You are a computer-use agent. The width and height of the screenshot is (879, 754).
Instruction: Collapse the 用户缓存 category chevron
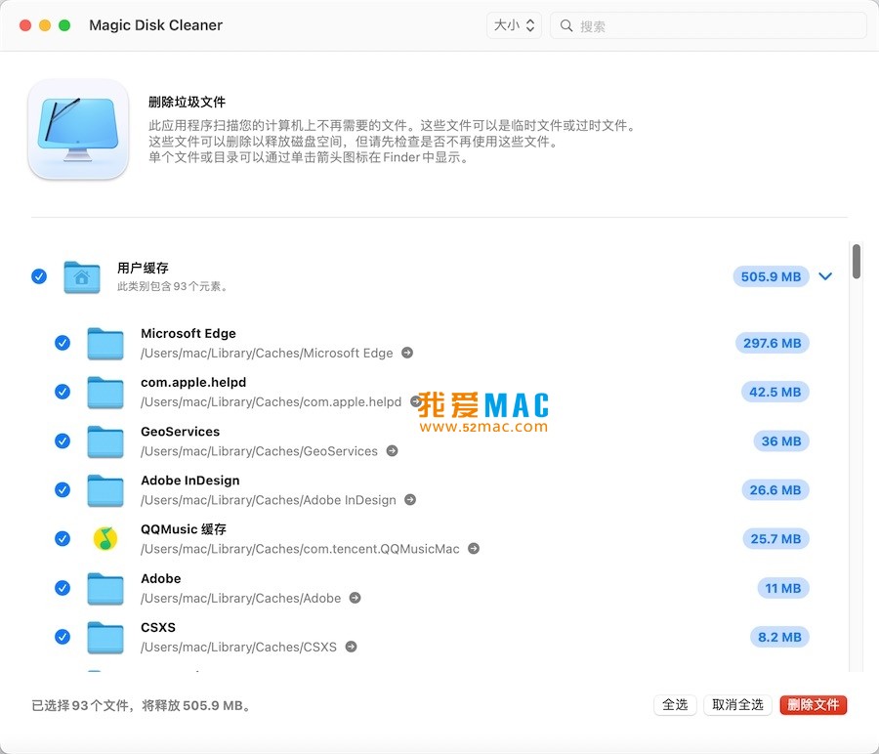[x=825, y=276]
